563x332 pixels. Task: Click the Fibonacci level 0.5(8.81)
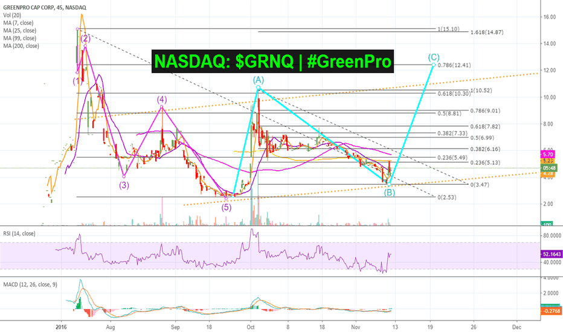coord(449,113)
